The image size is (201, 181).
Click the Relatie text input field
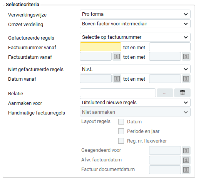pos(118,93)
